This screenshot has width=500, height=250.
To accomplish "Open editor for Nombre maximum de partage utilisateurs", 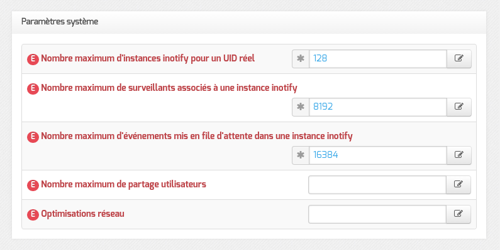I will coord(458,185).
